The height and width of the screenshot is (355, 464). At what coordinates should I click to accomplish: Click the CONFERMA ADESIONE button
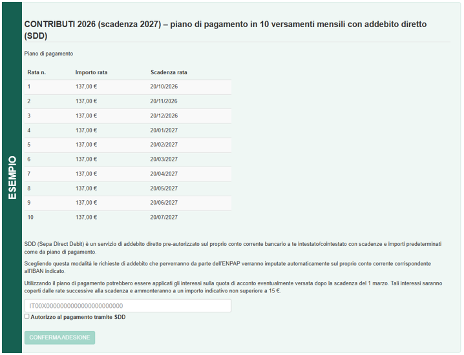(59, 338)
